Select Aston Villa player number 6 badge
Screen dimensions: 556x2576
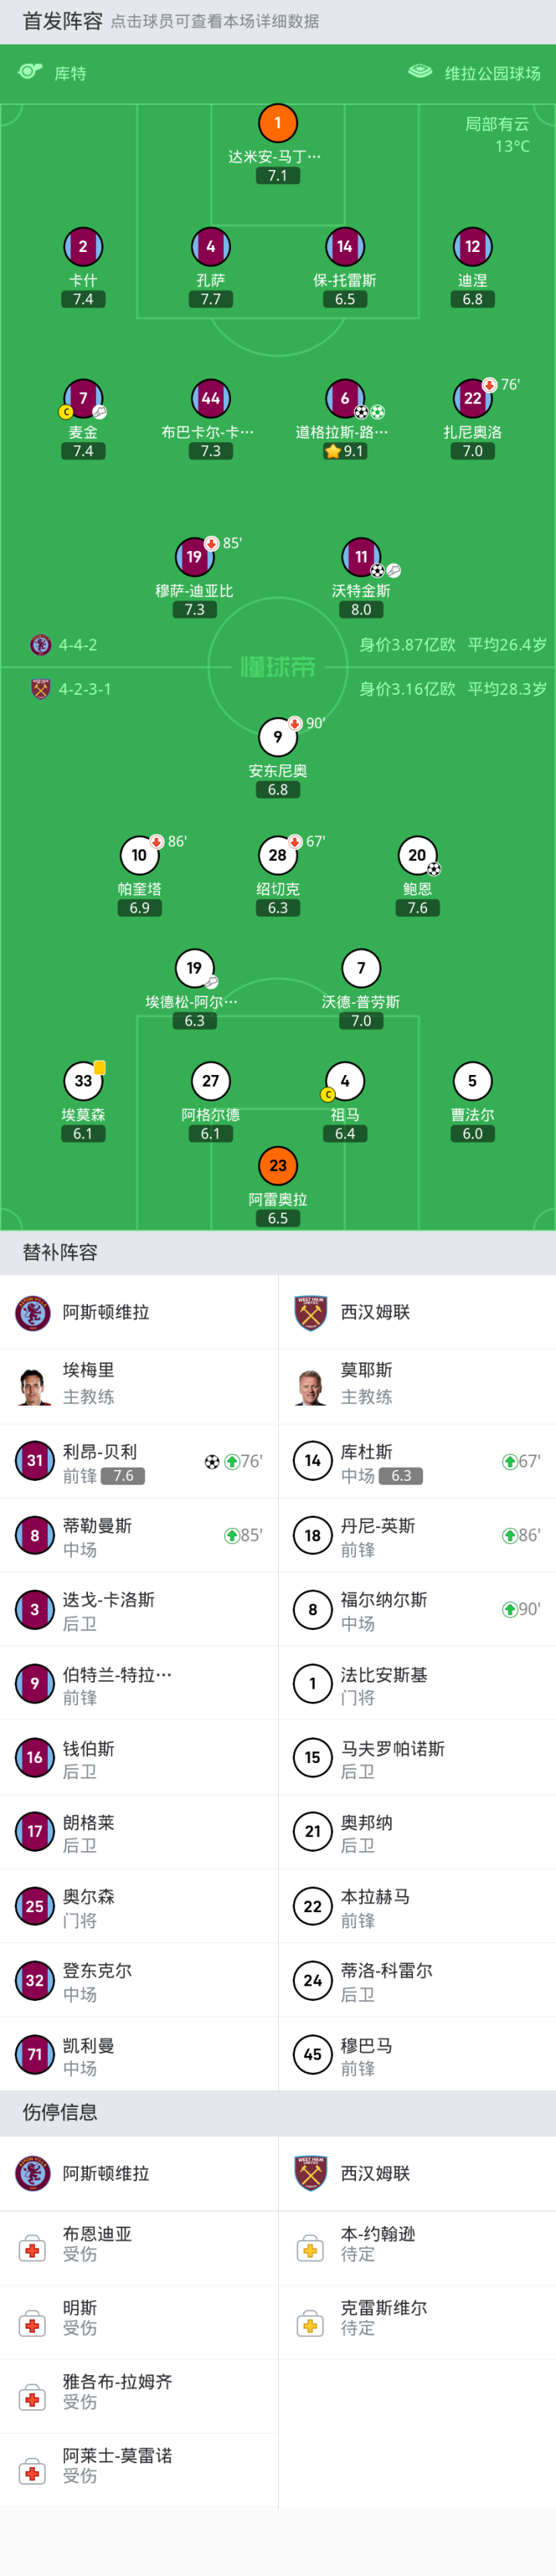[x=344, y=398]
